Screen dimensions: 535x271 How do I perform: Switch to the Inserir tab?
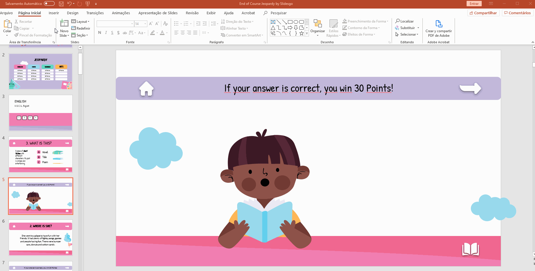[x=54, y=13]
